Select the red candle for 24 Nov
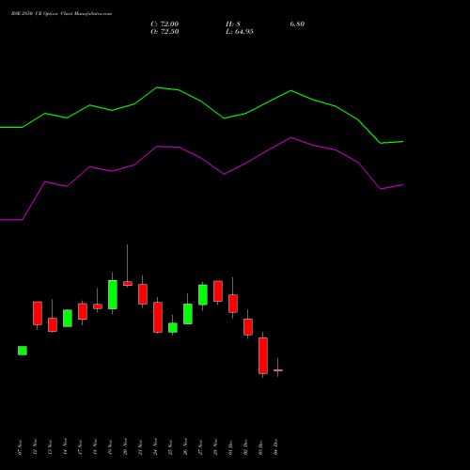The height and width of the screenshot is (470, 470). click(158, 317)
